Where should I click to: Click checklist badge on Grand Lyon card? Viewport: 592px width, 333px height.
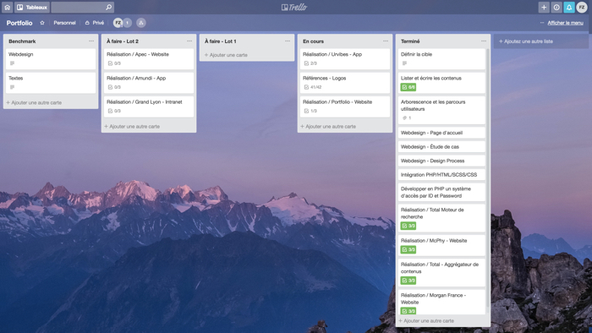[x=114, y=111]
